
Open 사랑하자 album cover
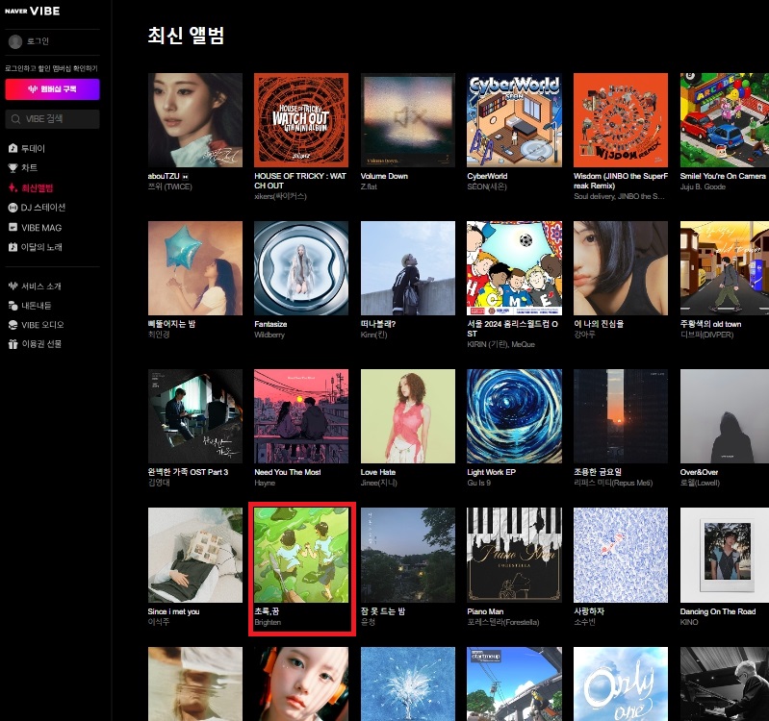621,555
